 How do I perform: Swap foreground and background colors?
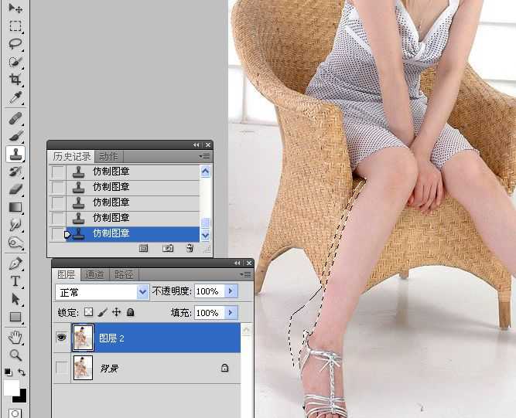[x=22, y=372]
